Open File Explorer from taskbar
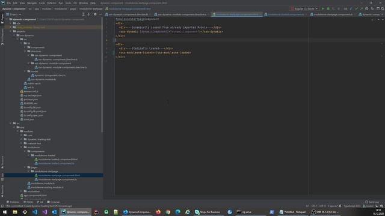This screenshot has height=216, width=385. pyautogui.click(x=15, y=212)
